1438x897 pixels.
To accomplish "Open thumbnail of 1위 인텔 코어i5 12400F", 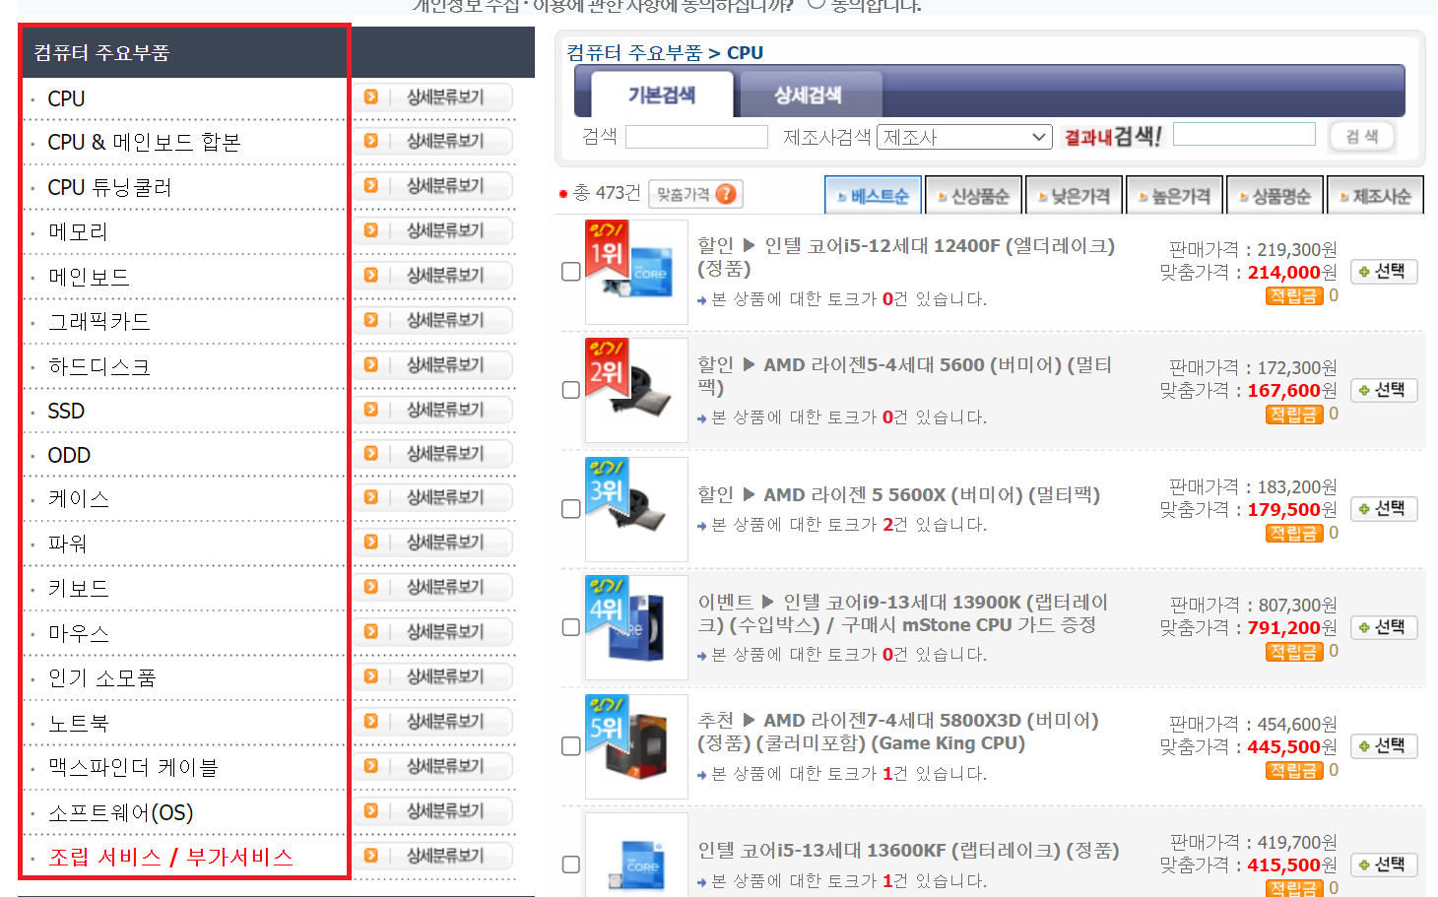I will pos(636,272).
